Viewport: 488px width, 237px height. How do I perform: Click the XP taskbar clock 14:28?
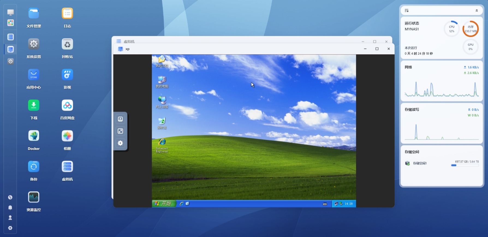(349, 204)
